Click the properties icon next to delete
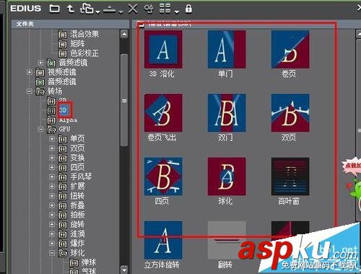Screen dimensions: 361x274 (x=149, y=9)
